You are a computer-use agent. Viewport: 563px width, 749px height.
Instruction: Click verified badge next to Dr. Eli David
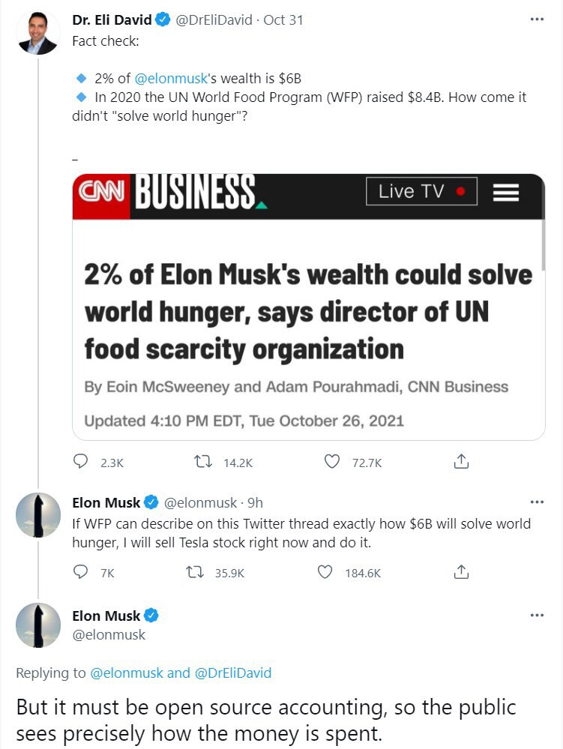pyautogui.click(x=162, y=20)
